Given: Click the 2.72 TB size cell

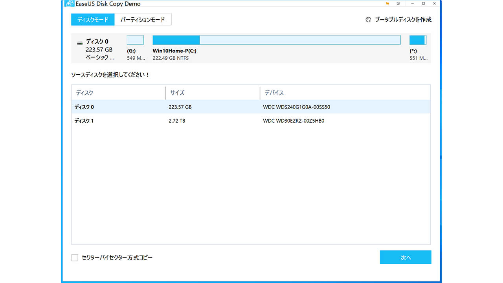Looking at the screenshot, I should click(177, 121).
